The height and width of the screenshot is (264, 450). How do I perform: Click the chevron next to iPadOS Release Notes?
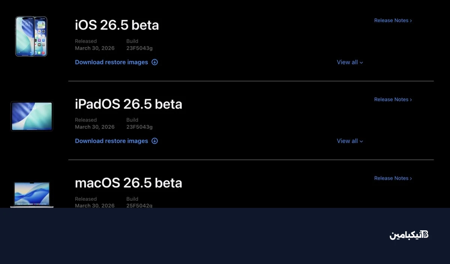tap(411, 99)
